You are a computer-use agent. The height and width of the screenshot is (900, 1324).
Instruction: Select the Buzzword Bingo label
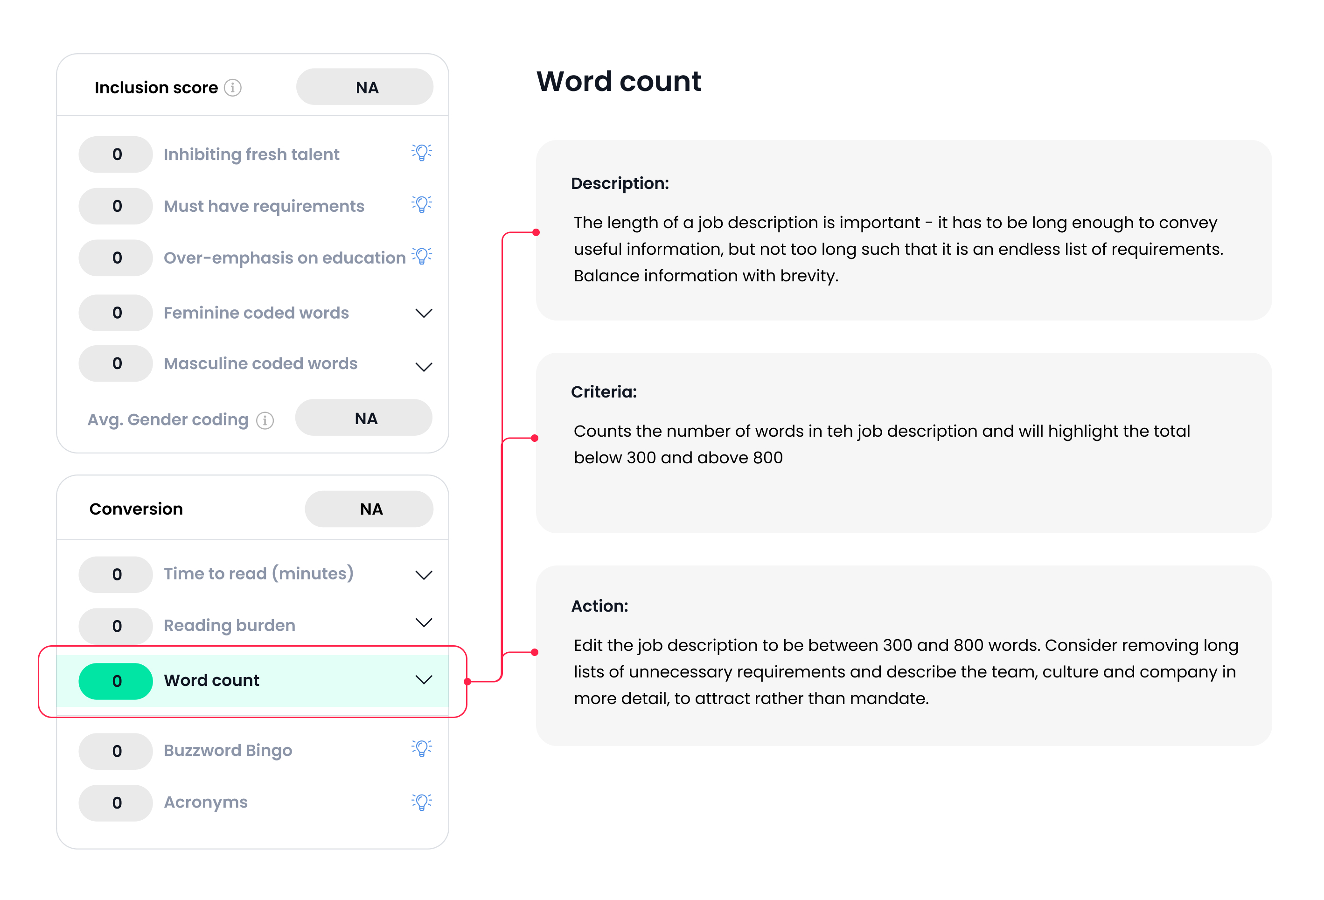[x=228, y=750]
